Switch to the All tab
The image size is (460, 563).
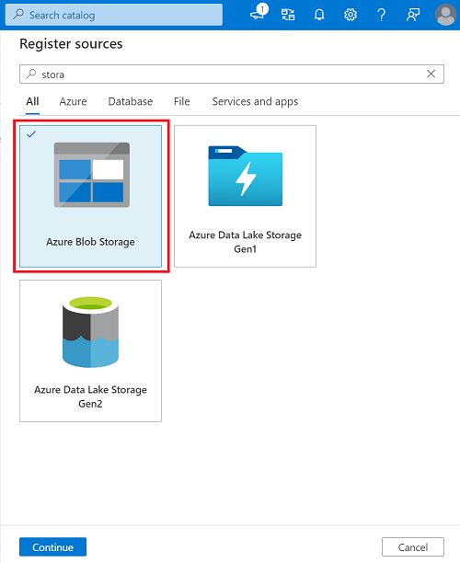(x=32, y=101)
